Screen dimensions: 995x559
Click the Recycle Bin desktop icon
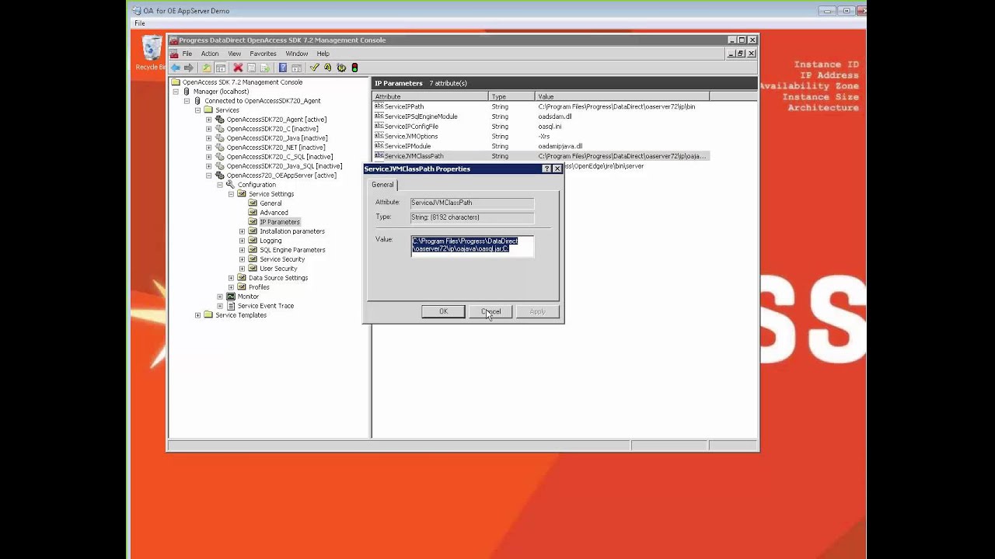tap(152, 53)
